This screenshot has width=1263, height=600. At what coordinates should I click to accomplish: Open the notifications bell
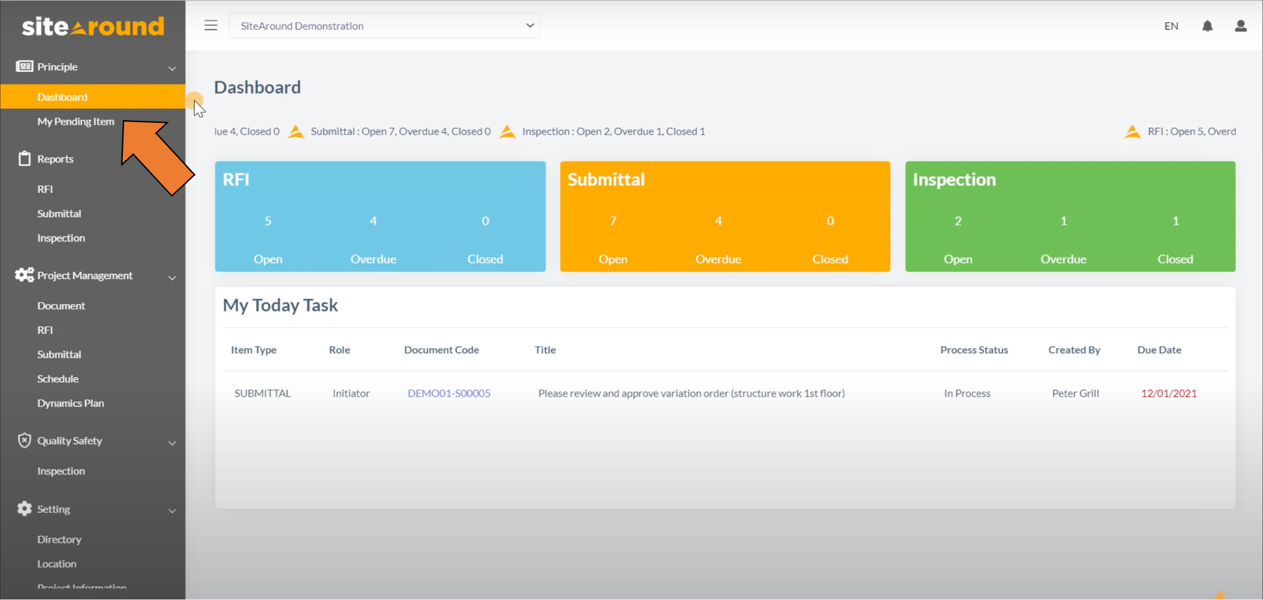pos(1207,26)
